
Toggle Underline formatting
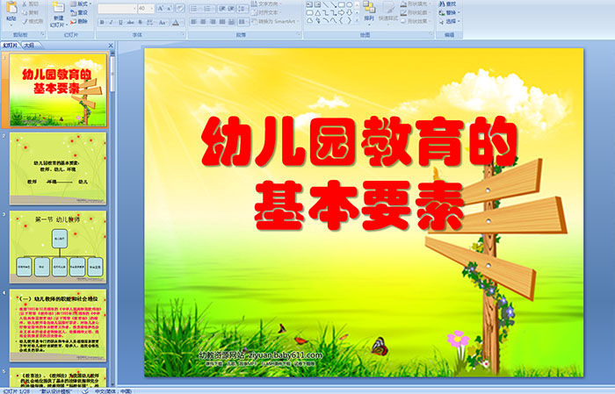coord(120,22)
